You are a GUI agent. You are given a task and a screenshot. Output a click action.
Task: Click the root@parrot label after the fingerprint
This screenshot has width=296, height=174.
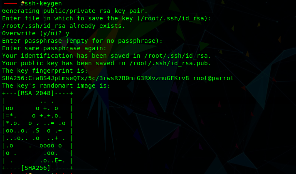click(x=214, y=78)
